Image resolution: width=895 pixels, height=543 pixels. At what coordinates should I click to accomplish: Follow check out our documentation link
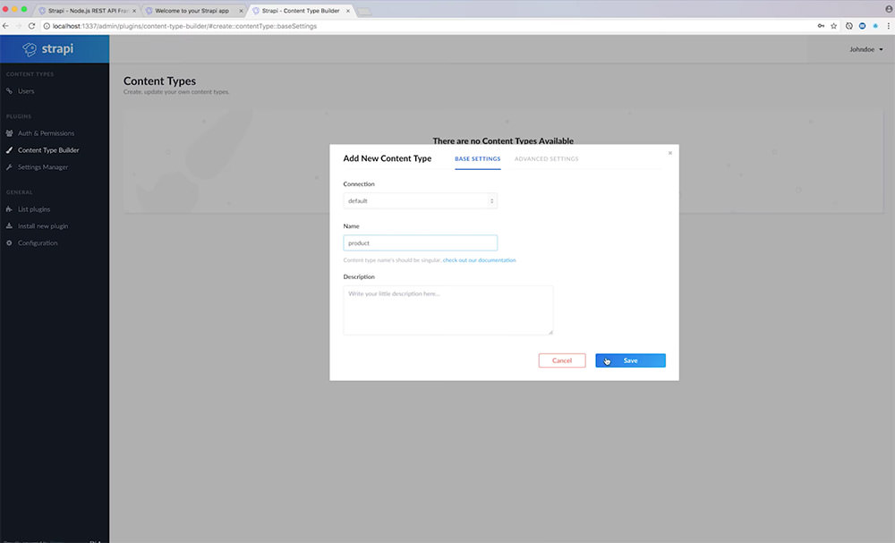(x=479, y=260)
